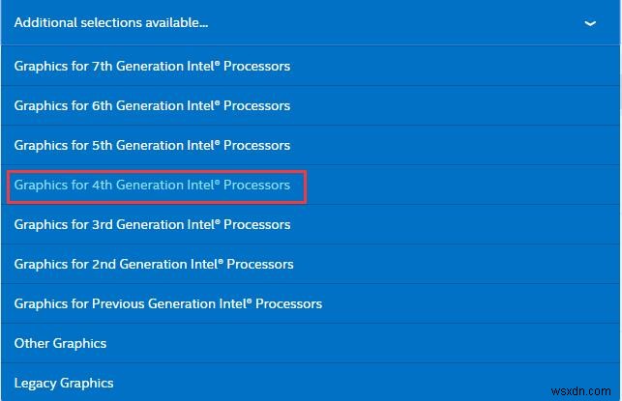Screen dimensions: 622x401
Task: Select Graphics for 3rd Generation Intel Processors
Action: (311, 224)
